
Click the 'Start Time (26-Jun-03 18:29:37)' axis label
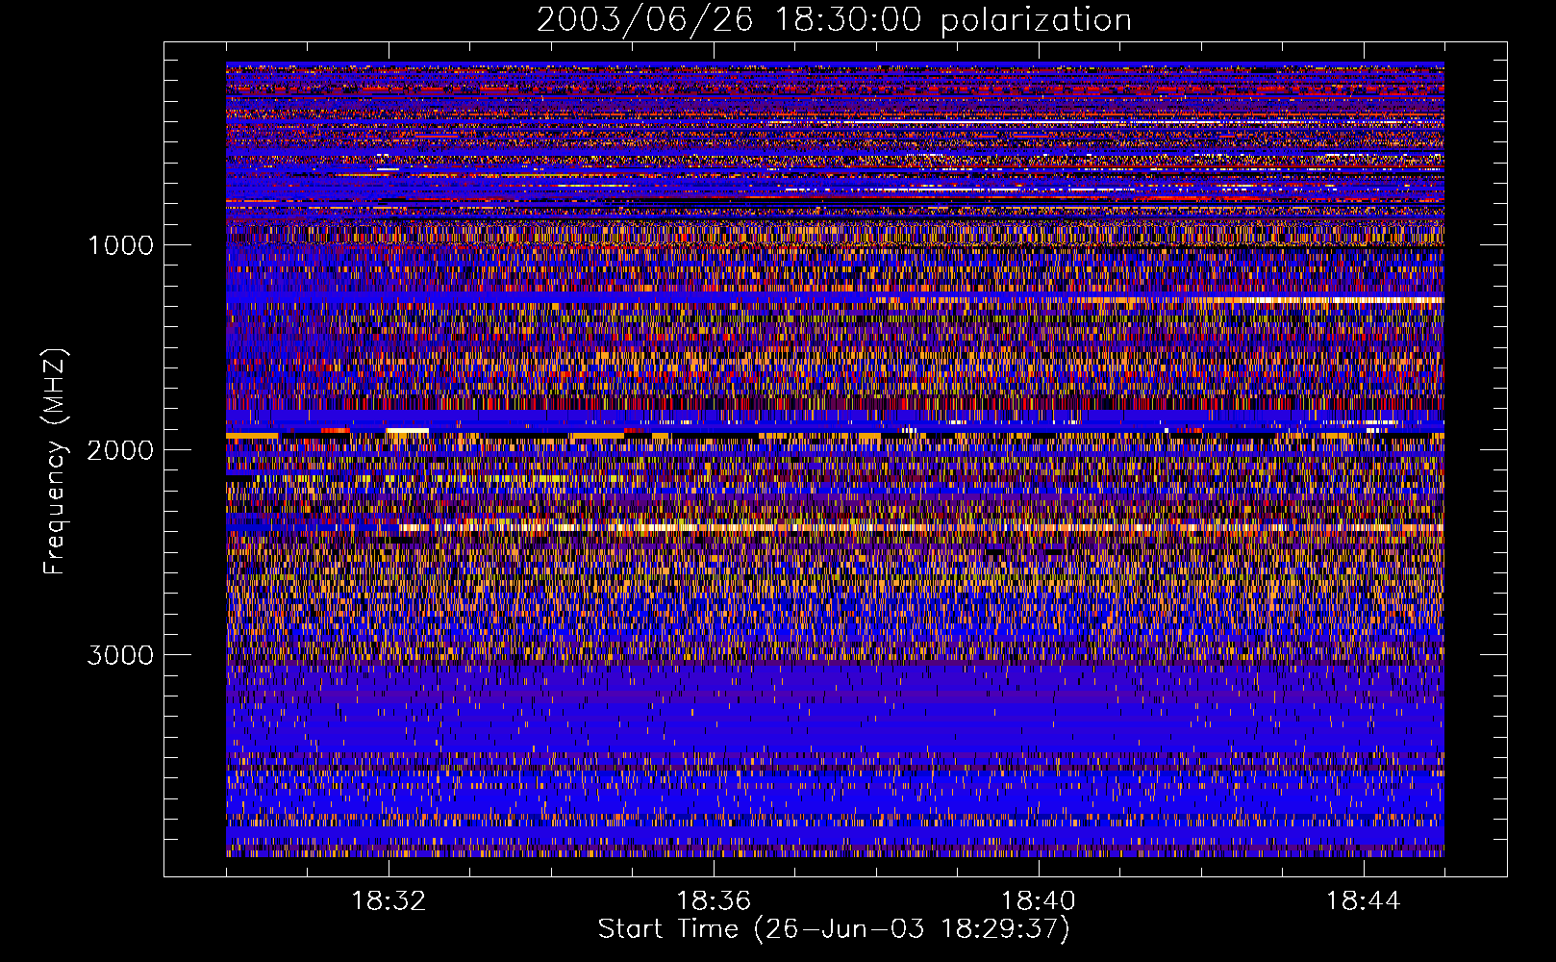click(x=834, y=929)
